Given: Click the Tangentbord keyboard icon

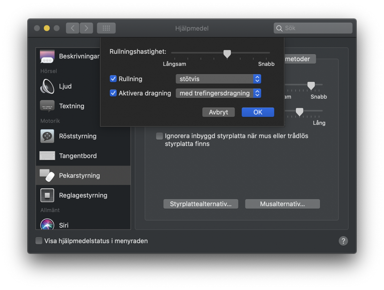Looking at the screenshot, I should [47, 156].
